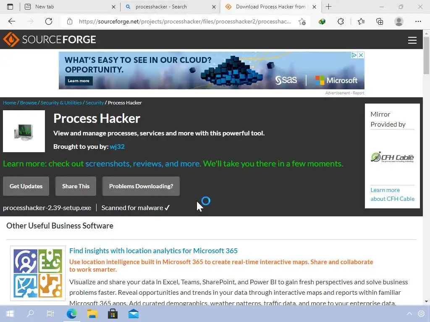Open the Security breadcrumb link
This screenshot has height=322, width=430.
[94, 103]
